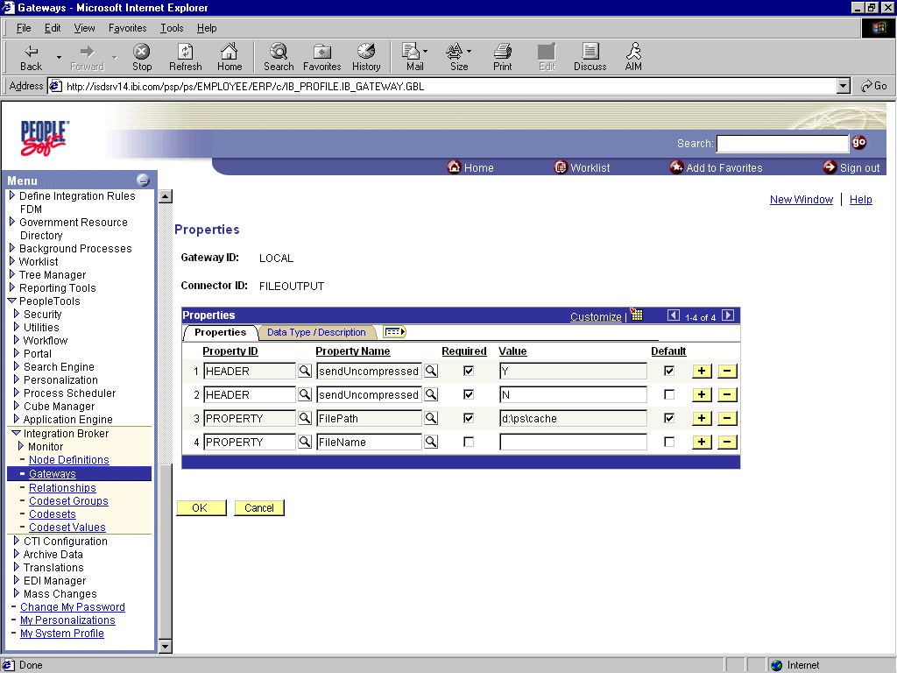Expand the Security tree item
The image size is (897, 673).
tap(16, 314)
